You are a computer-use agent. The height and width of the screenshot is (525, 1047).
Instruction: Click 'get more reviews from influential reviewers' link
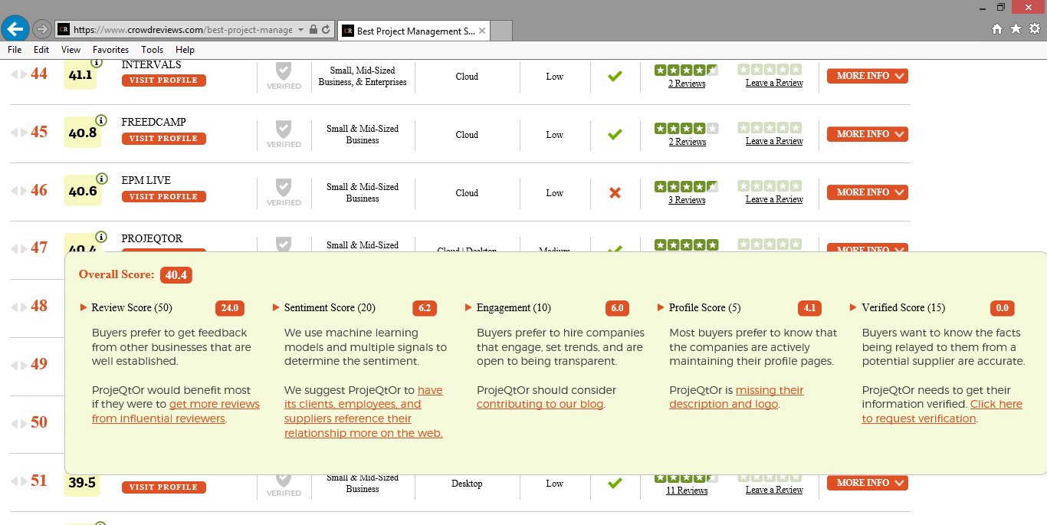point(176,412)
